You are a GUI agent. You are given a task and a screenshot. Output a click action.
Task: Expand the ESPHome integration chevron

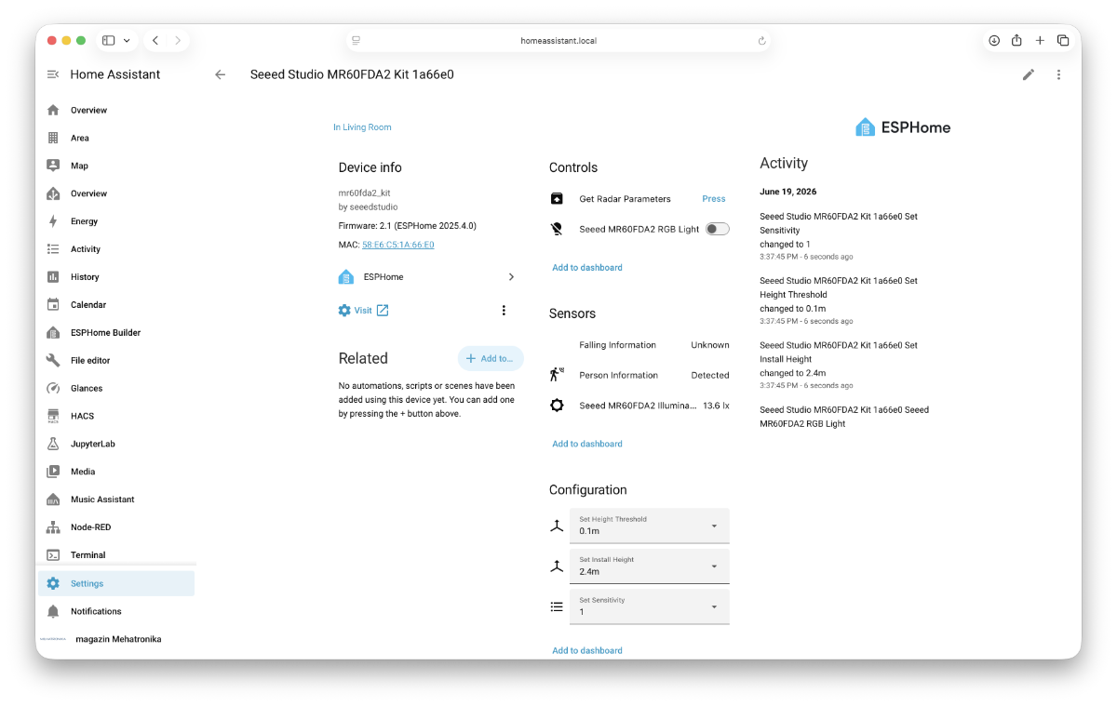(x=511, y=277)
